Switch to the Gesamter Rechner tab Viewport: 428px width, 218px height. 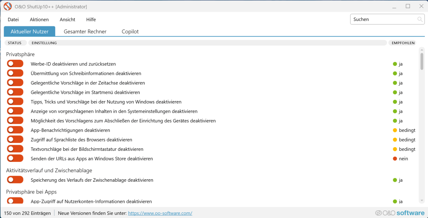pos(85,31)
